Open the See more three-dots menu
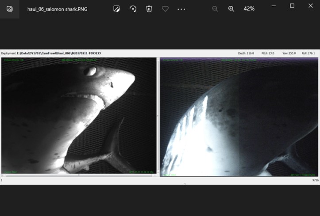The width and height of the screenshot is (320, 216). pos(181,9)
